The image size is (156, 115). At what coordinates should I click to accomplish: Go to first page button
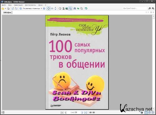(x=62, y=112)
